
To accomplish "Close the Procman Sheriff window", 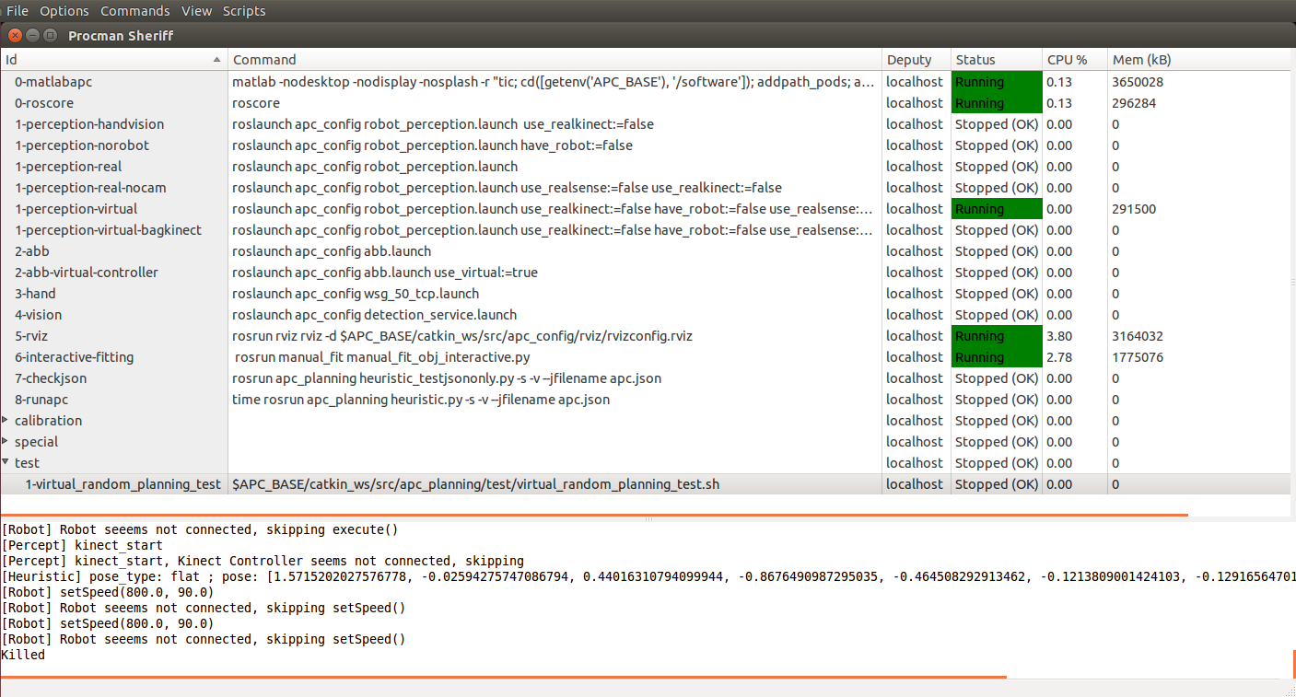I will [15, 35].
